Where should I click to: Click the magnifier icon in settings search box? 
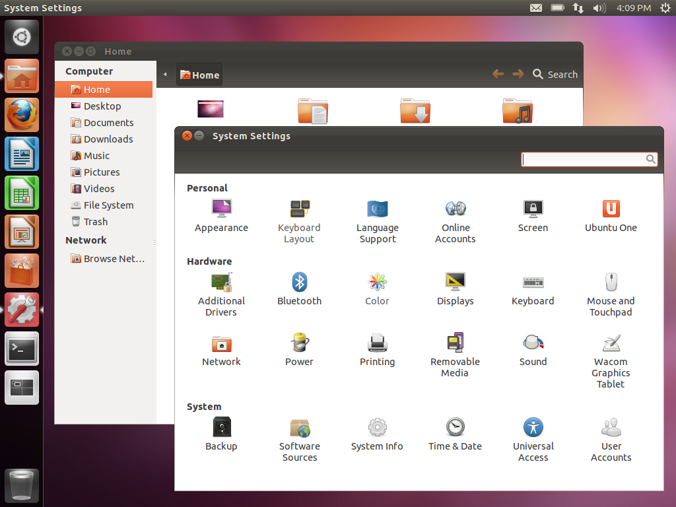[x=650, y=160]
